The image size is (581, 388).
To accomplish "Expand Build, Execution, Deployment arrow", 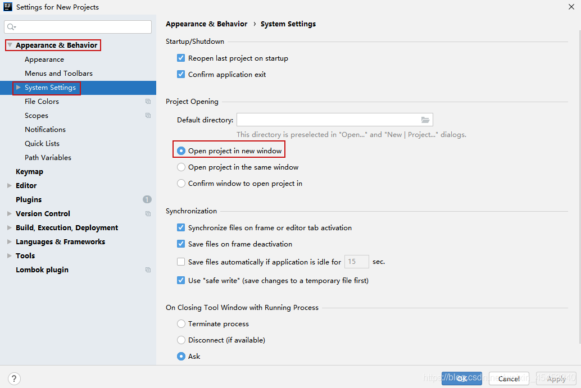I will pos(10,228).
